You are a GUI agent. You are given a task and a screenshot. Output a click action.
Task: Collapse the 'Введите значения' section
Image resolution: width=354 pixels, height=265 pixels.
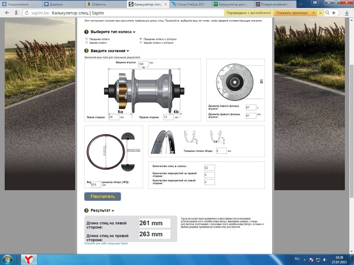128,51
